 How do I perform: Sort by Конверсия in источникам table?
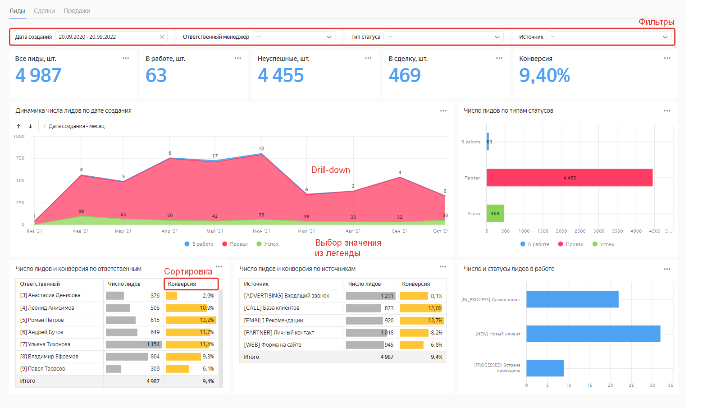pyautogui.click(x=422, y=284)
